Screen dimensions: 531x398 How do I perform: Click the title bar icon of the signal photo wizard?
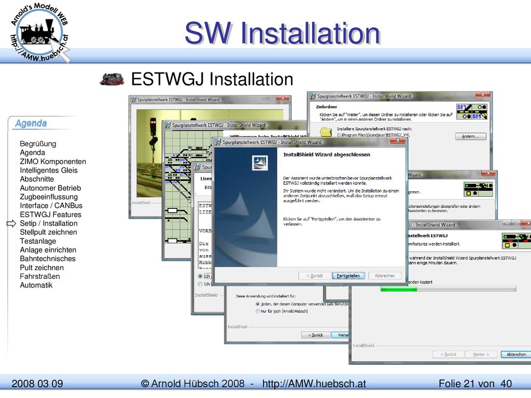coord(134,99)
